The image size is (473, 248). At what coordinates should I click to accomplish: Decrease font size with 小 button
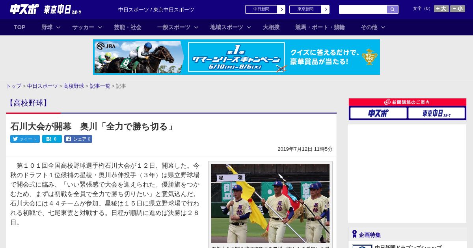[x=458, y=9]
